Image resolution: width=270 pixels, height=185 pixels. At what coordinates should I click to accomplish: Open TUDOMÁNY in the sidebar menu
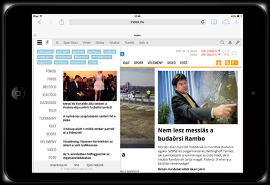pos(48,118)
